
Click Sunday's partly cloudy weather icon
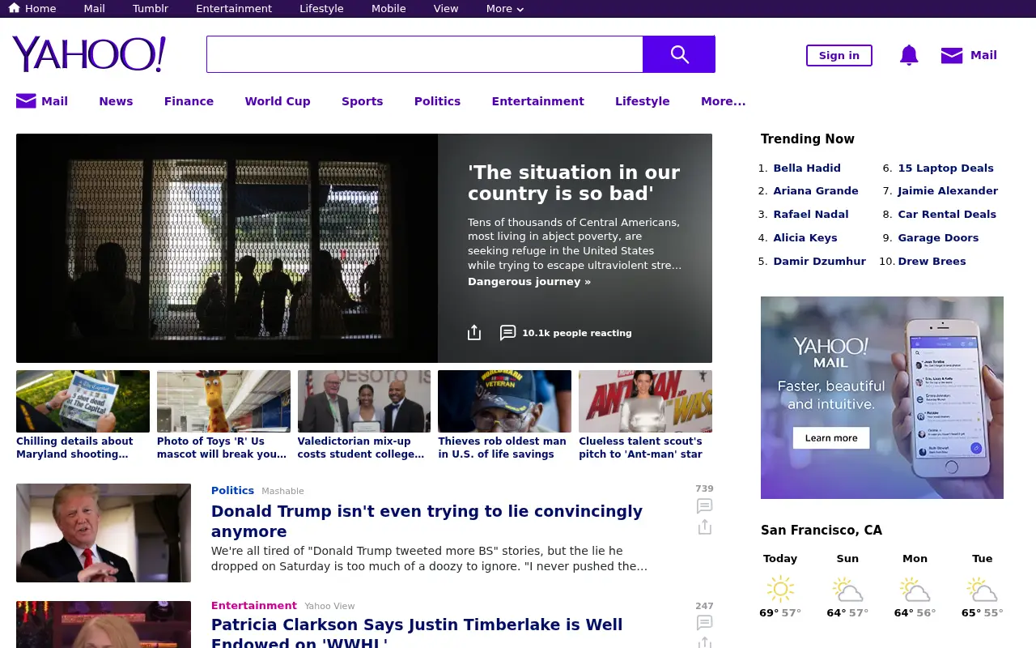pyautogui.click(x=847, y=589)
